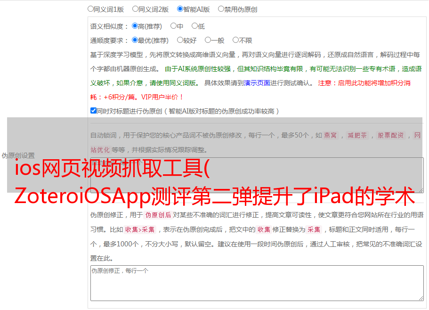The width and height of the screenshot is (429, 310).
Task: Click the 减肥茶 example keyword tag
Action: pos(357,135)
